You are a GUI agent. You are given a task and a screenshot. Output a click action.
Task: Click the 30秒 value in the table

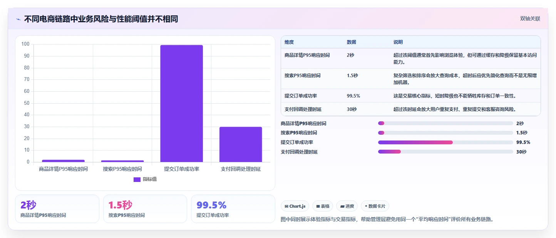point(352,109)
